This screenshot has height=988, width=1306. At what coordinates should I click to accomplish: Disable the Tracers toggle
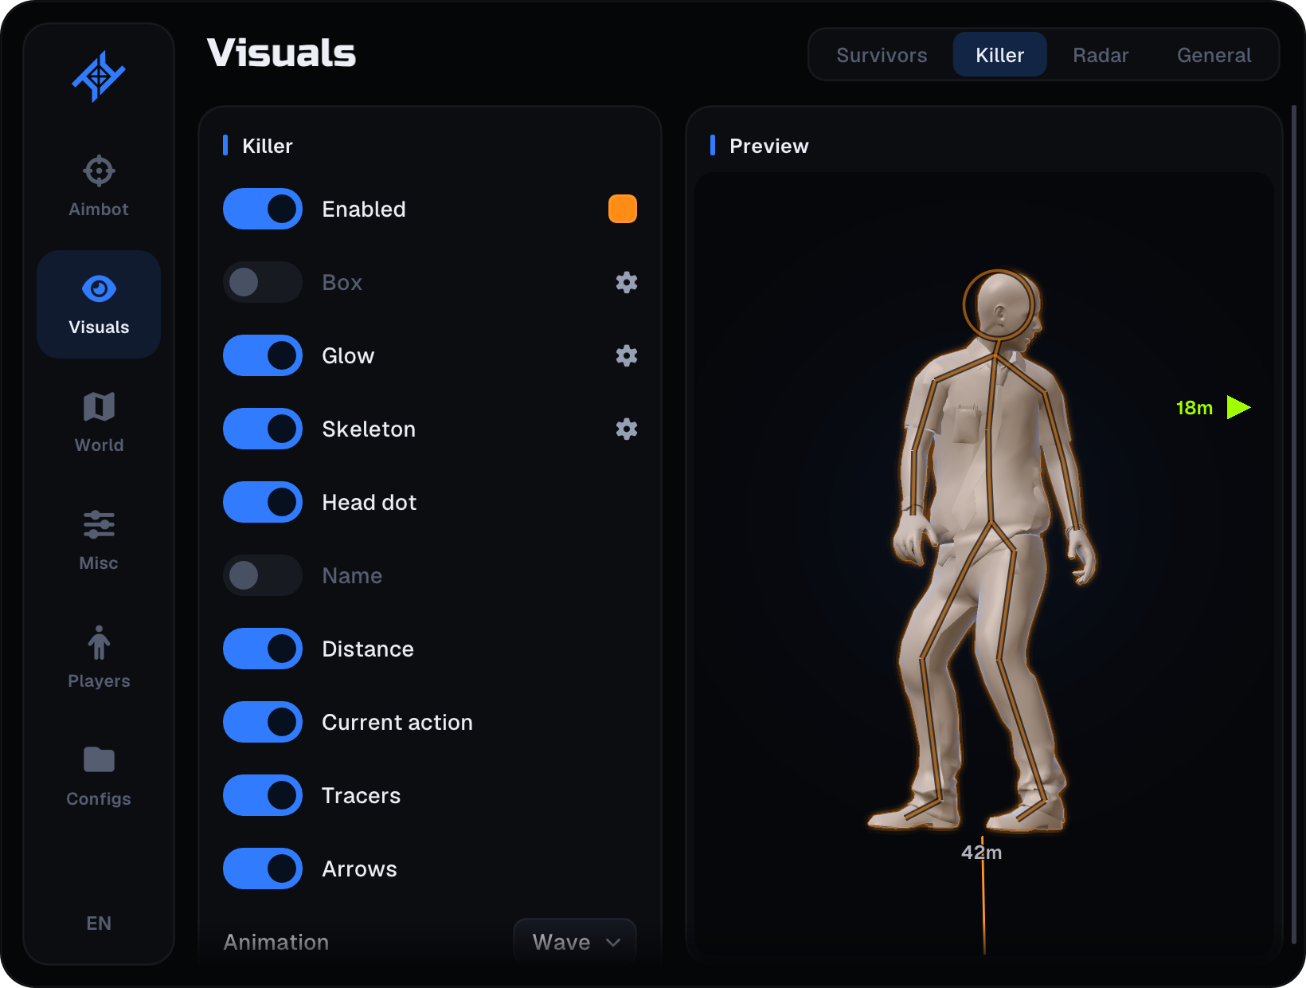(263, 795)
